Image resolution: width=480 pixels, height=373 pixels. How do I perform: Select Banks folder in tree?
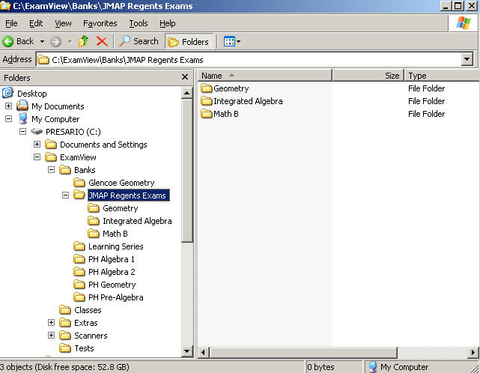click(x=85, y=170)
